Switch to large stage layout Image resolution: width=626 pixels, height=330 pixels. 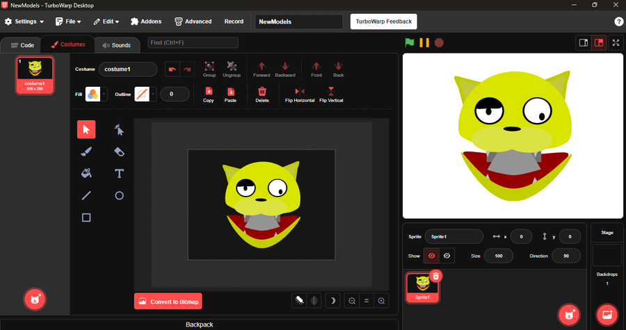599,42
